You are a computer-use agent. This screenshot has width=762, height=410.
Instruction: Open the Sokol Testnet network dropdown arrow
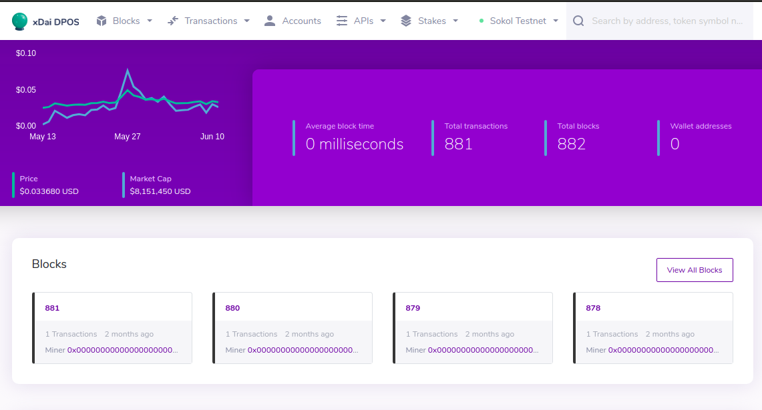(x=556, y=21)
